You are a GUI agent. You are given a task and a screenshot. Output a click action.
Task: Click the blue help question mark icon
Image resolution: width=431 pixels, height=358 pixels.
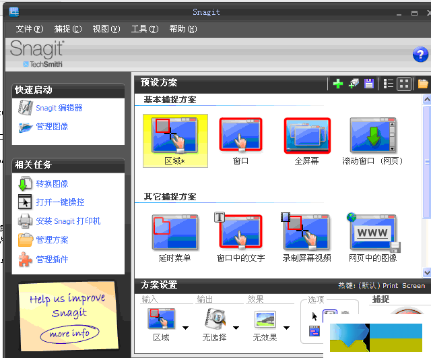pyautogui.click(x=420, y=55)
